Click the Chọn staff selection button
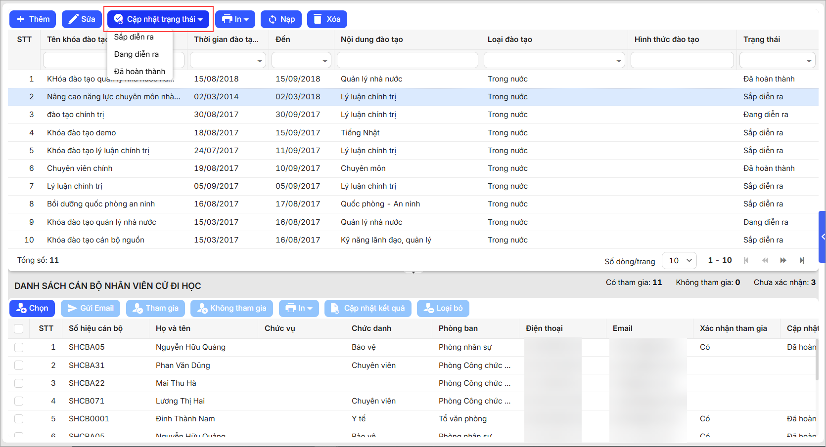 32,308
